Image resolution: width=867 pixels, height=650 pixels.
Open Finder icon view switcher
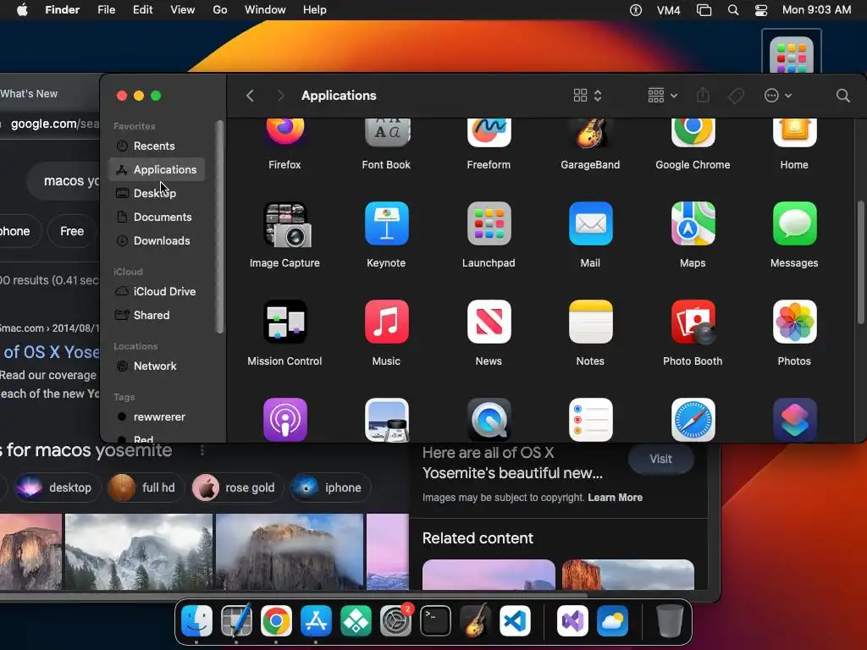pyautogui.click(x=588, y=96)
